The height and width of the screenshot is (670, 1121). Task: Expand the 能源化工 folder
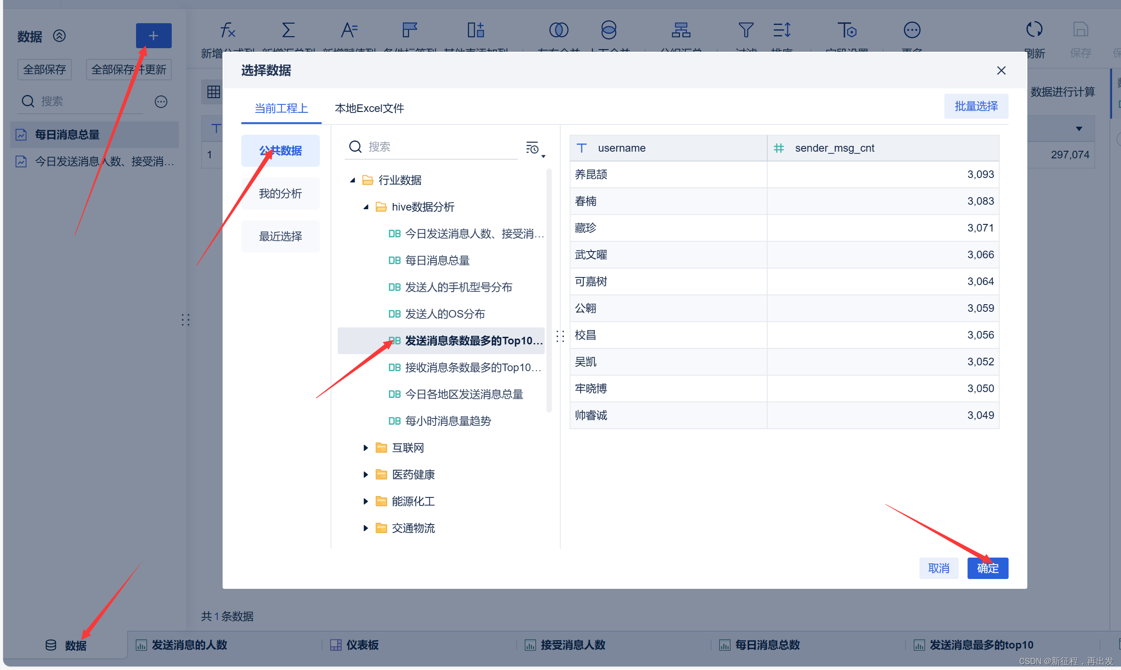coord(366,501)
